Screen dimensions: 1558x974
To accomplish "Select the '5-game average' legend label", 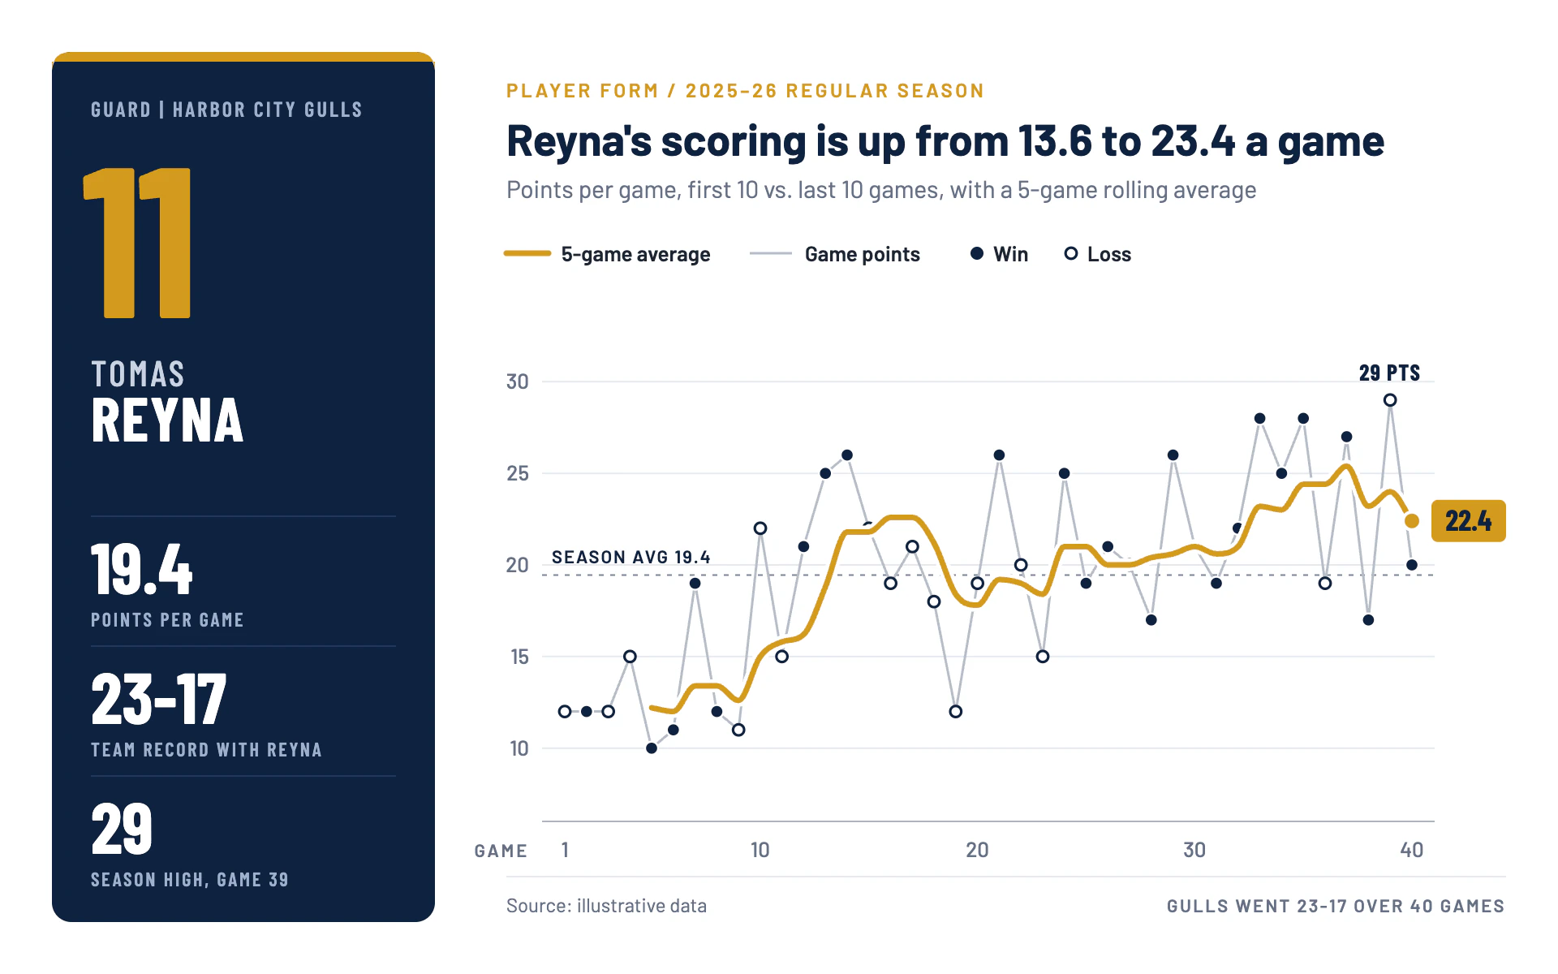I will click(x=635, y=255).
